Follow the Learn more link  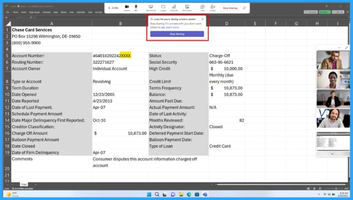pos(172,28)
